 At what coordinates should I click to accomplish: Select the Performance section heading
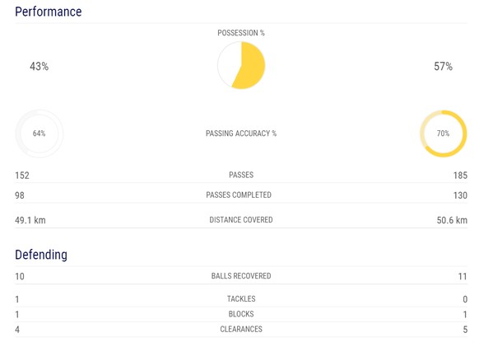[x=49, y=12]
